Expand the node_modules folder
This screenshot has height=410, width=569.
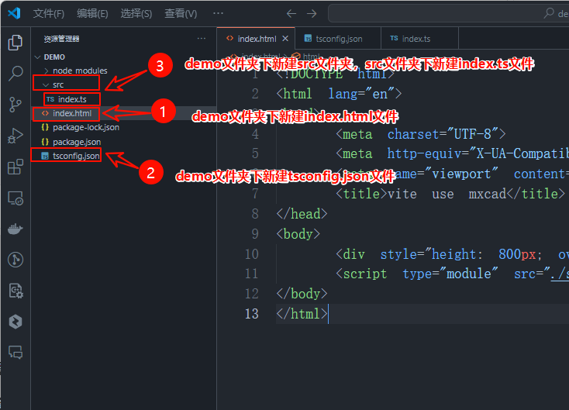click(79, 71)
